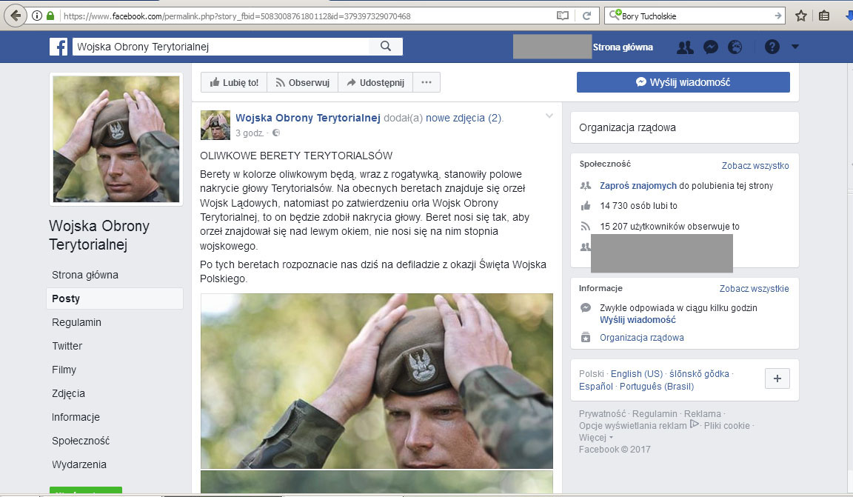Switch language to English (US)

(637, 374)
